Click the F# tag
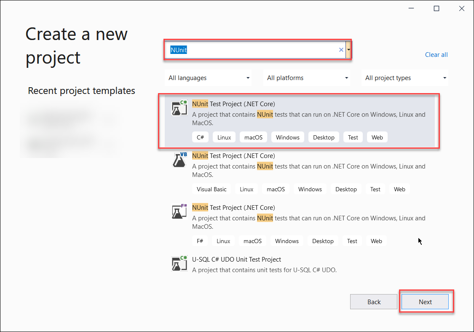474x332 pixels. point(200,241)
